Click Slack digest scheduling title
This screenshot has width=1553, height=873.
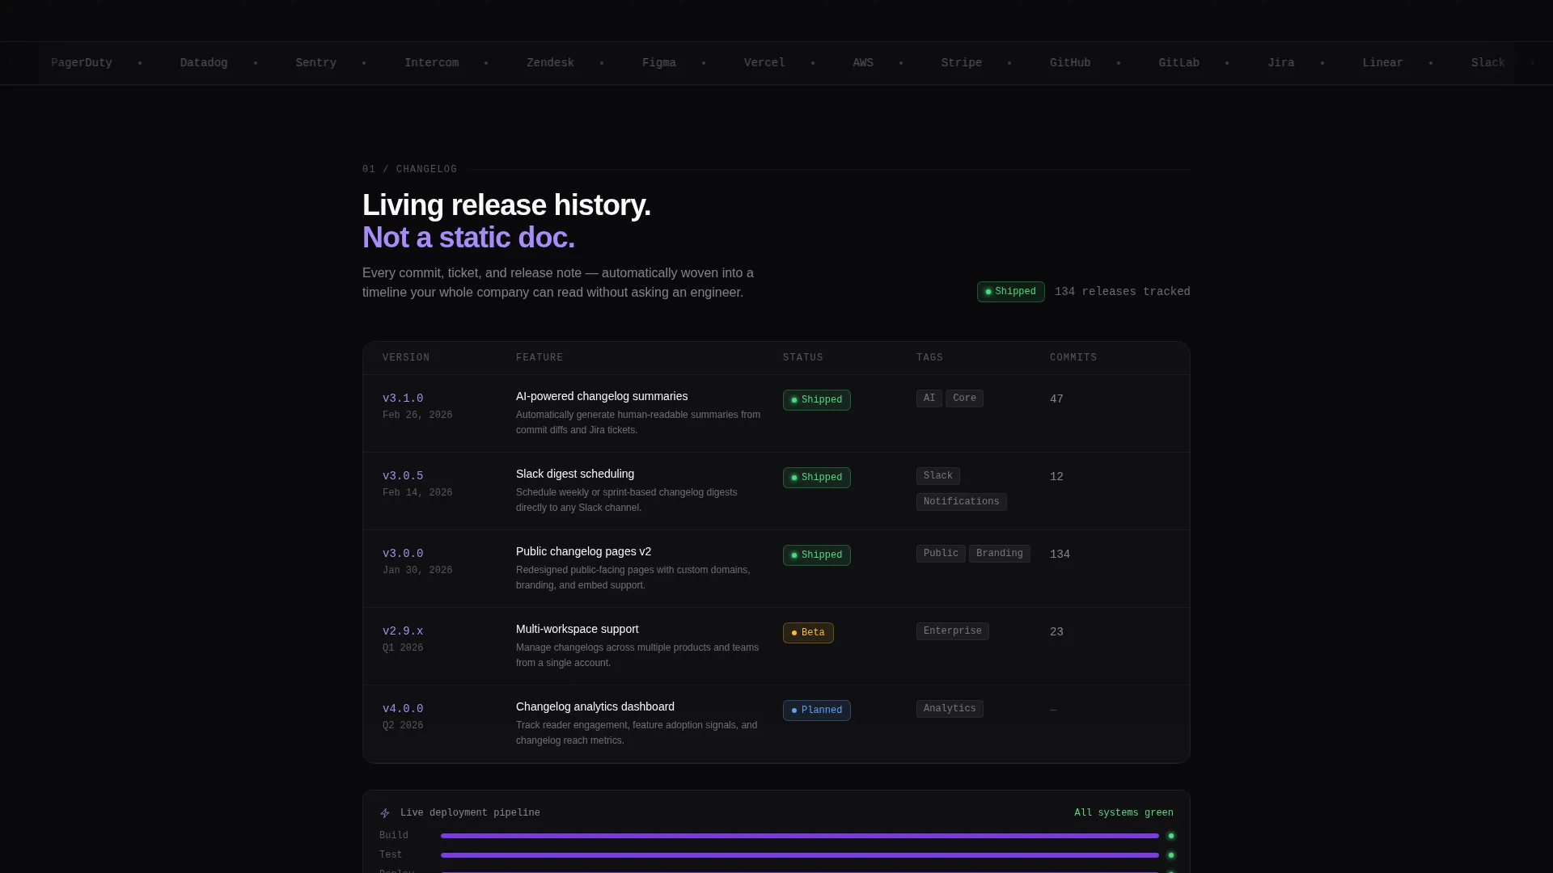point(575,474)
